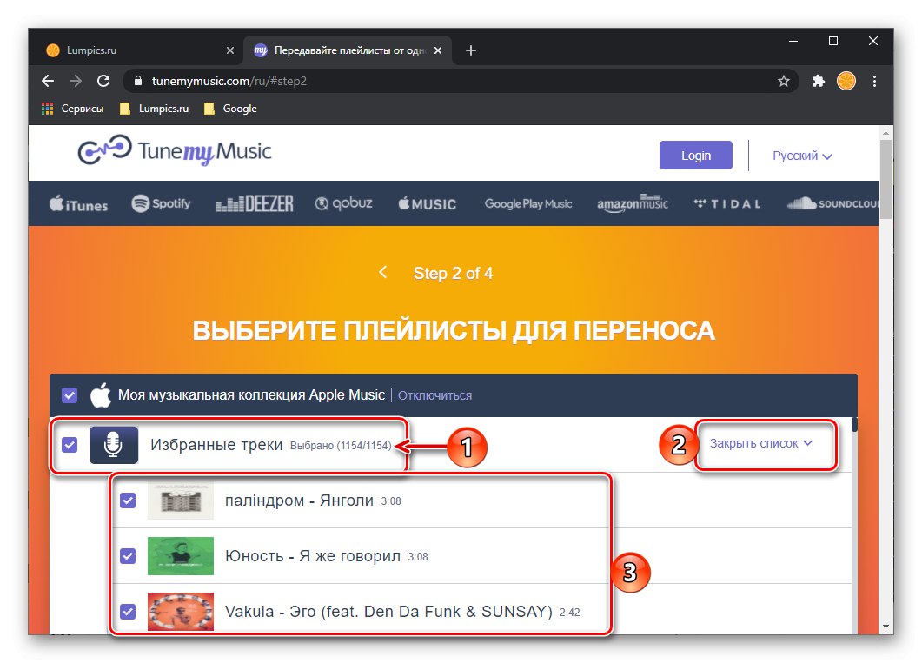Select the Google Play Music logo
Screen dimensions: 922x663
pyautogui.click(x=528, y=204)
